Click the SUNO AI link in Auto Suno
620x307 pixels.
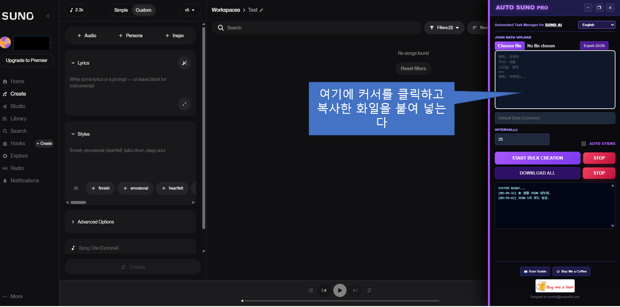click(553, 25)
